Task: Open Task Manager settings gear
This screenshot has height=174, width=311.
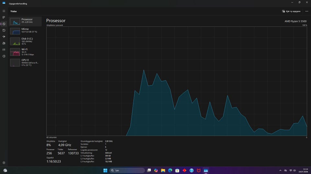Action: (x=4, y=163)
